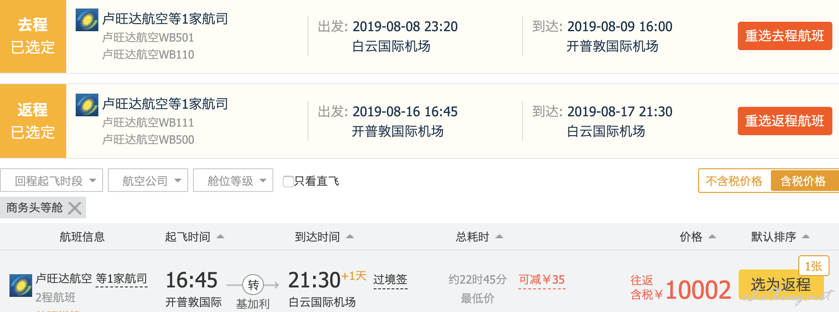Click the return flight airline logo

(x=87, y=105)
